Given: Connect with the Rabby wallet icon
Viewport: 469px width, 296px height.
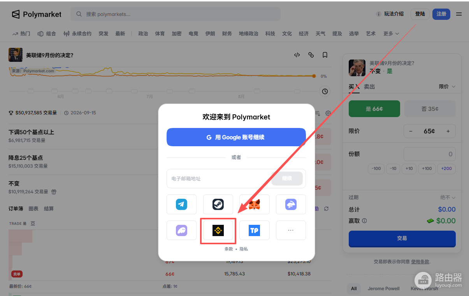Looking at the screenshot, I should [291, 204].
